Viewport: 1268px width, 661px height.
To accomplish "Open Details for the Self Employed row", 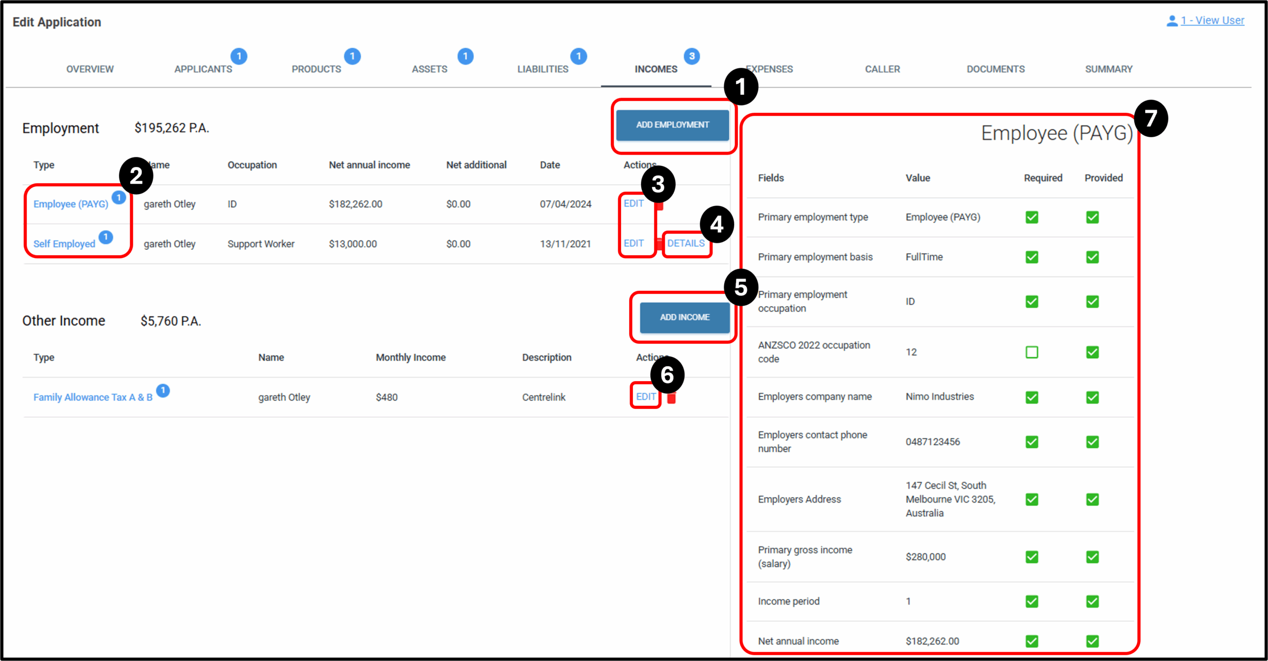I will point(686,243).
